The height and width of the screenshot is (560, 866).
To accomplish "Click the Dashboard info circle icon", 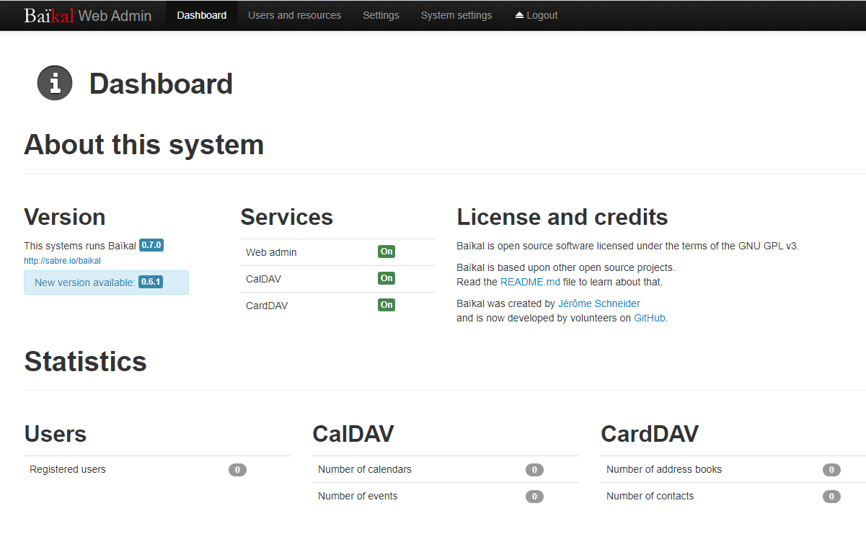I will 55,83.
